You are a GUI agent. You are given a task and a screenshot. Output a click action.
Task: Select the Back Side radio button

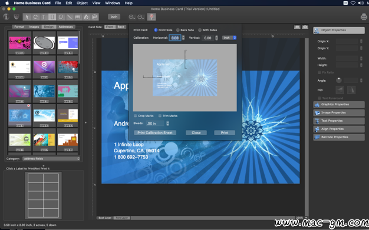tap(177, 30)
